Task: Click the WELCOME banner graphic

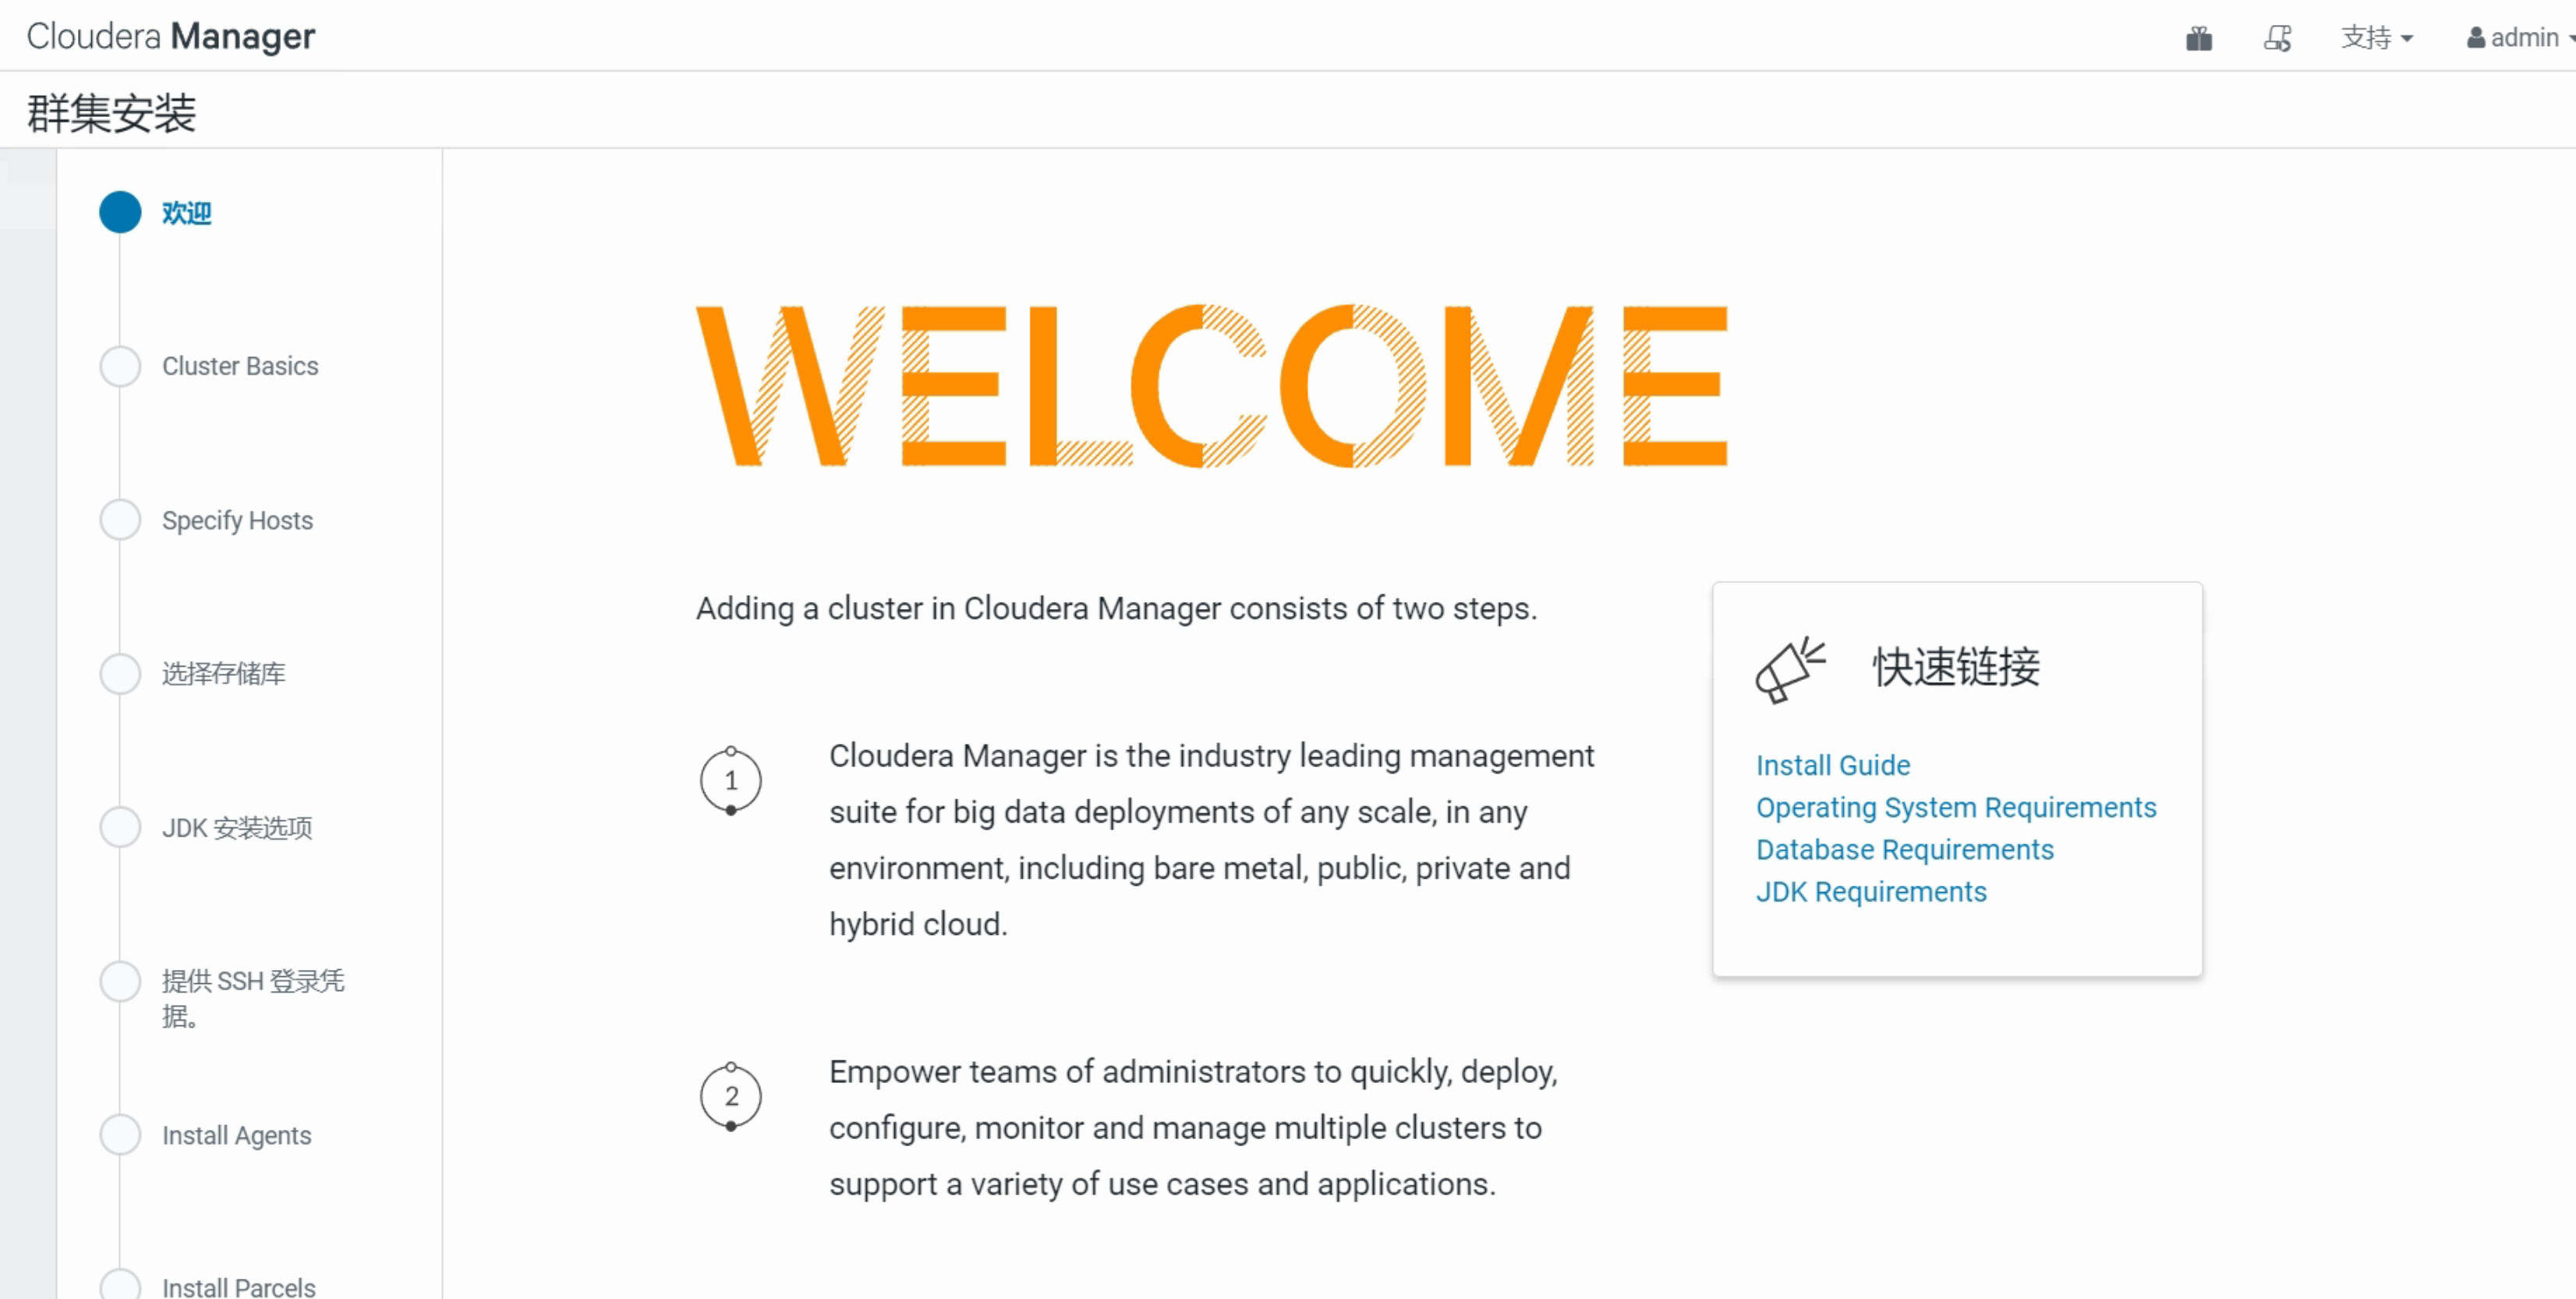Action: tap(1211, 386)
